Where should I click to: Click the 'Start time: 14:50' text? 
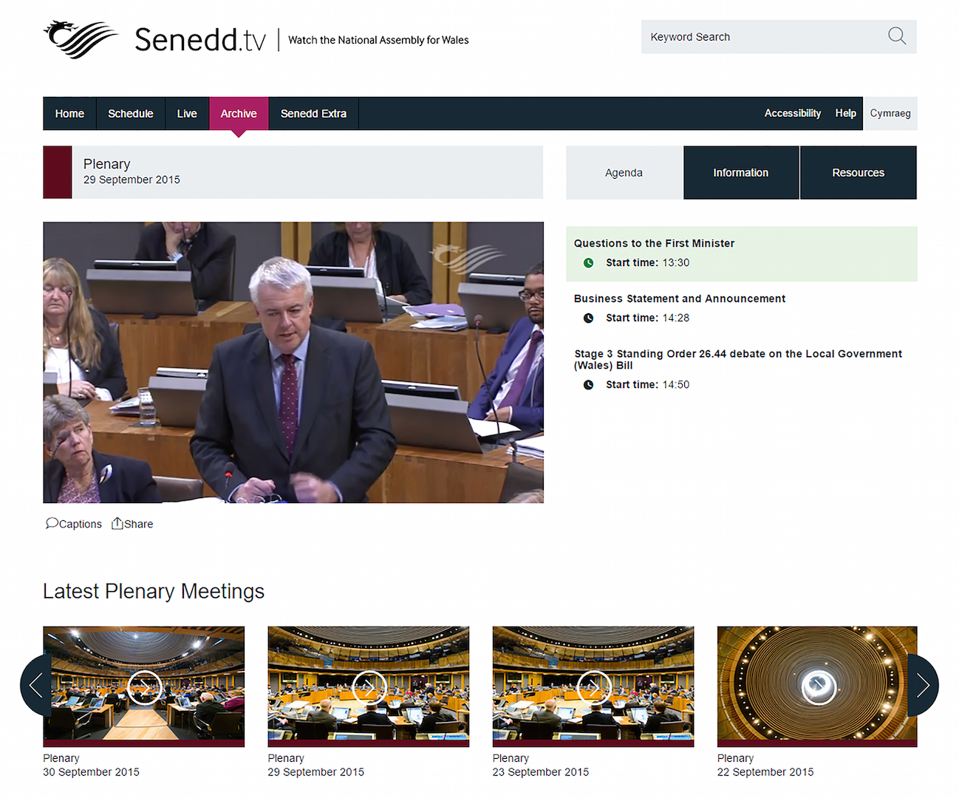coord(648,384)
